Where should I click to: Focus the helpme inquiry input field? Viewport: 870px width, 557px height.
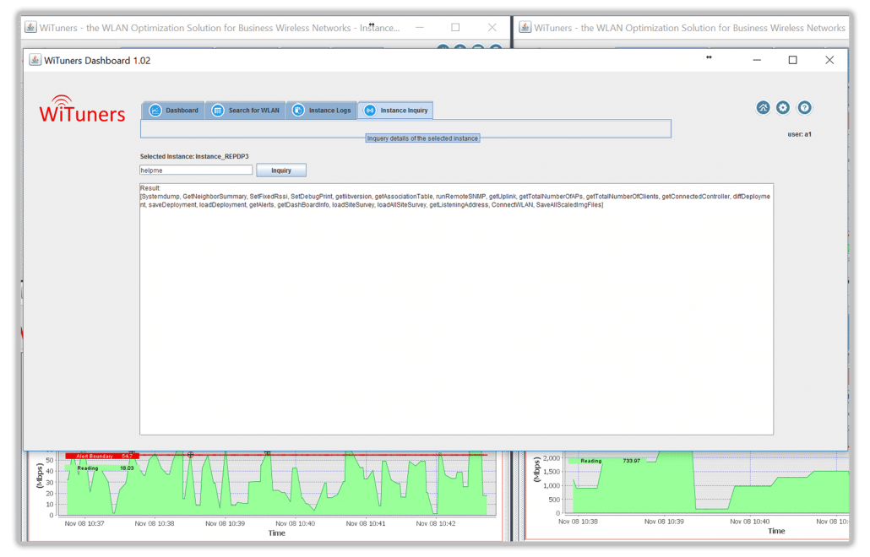coord(196,170)
